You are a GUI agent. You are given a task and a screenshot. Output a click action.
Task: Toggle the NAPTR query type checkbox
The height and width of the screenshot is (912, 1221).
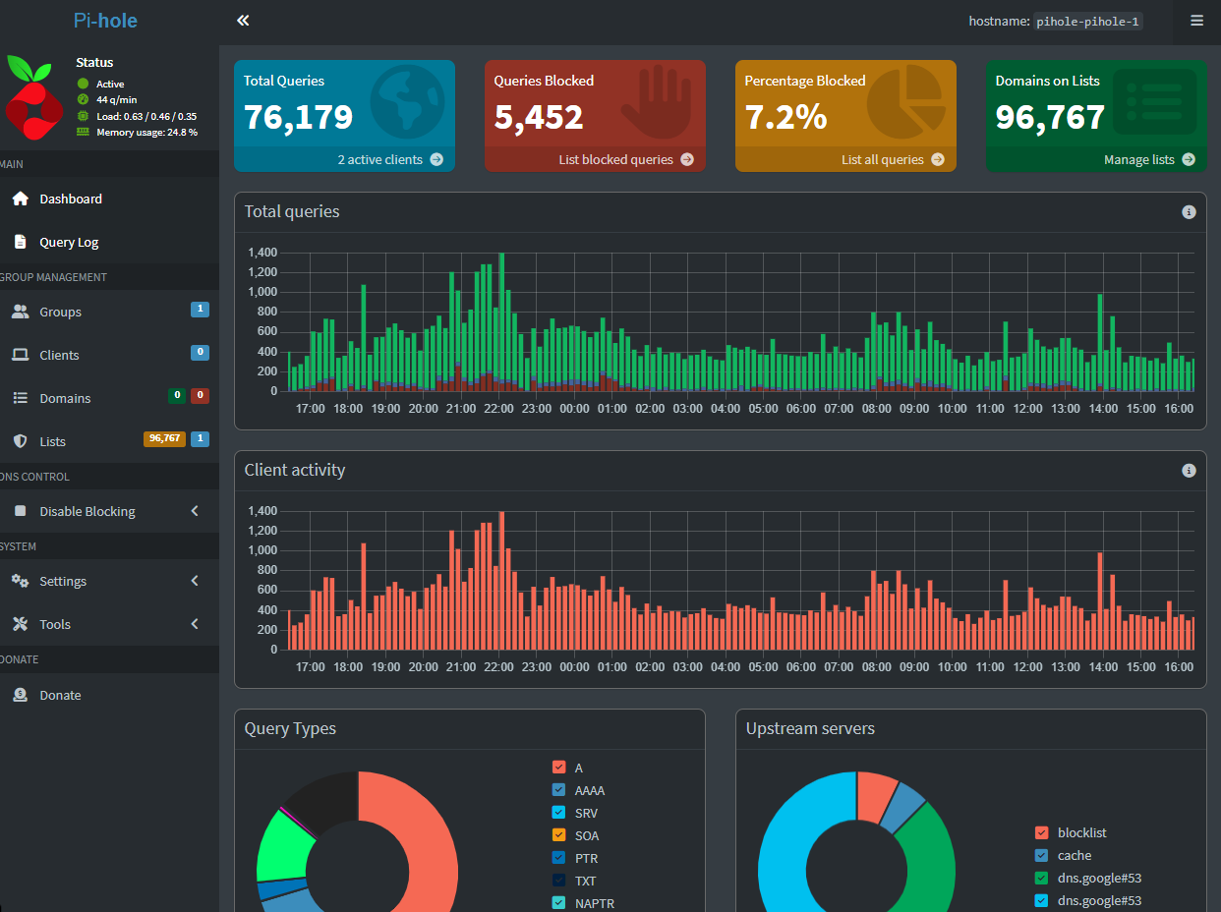pyautogui.click(x=558, y=903)
